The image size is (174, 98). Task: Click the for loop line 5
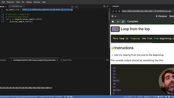[24, 19]
